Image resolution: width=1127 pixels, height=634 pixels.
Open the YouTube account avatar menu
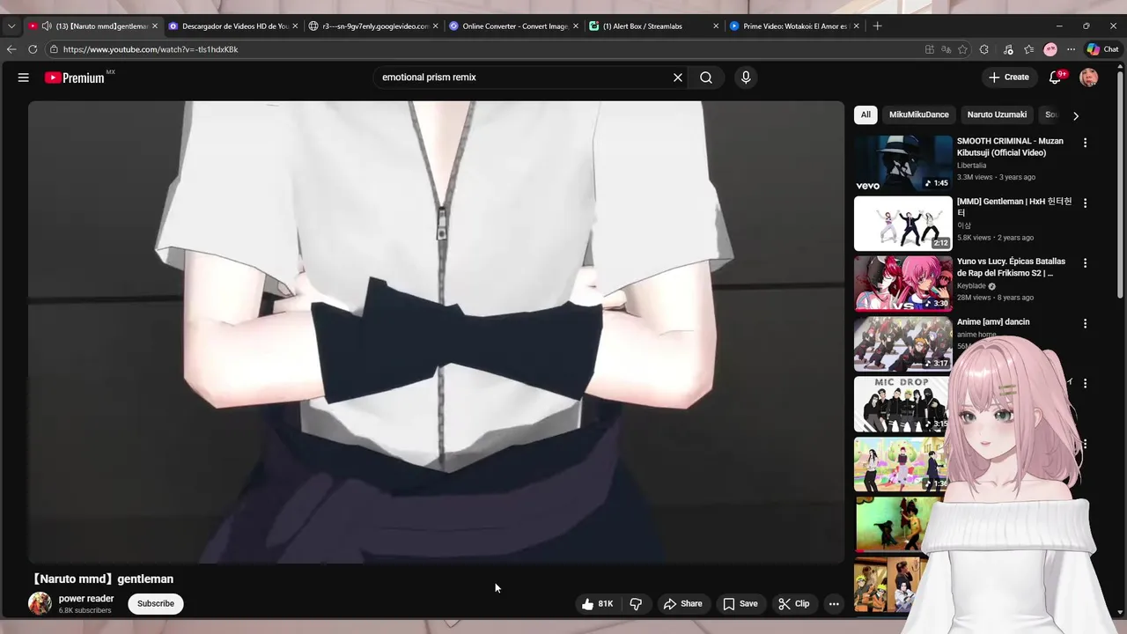coord(1089,77)
